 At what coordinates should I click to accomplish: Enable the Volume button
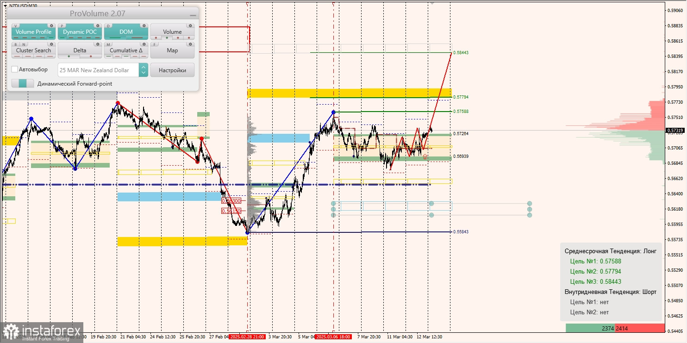172,32
